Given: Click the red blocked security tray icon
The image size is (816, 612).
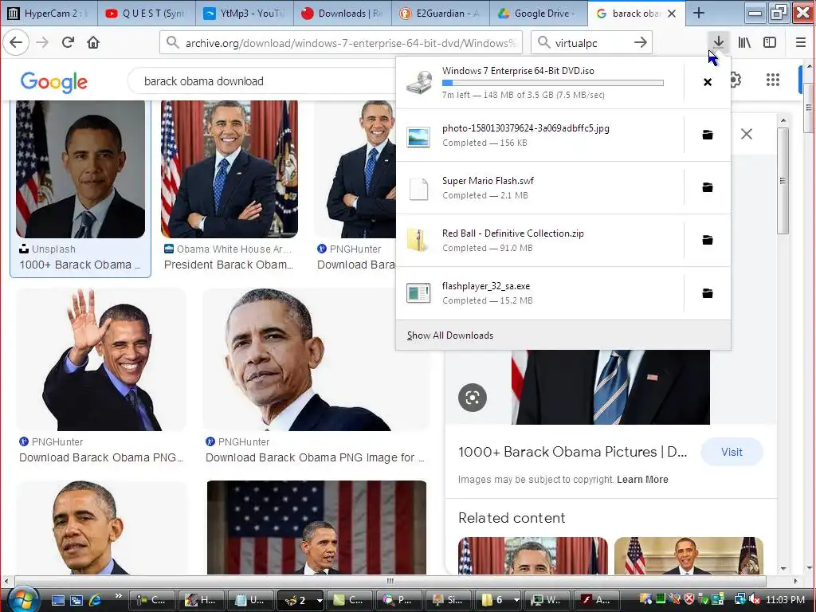Looking at the screenshot, I should tap(688, 600).
